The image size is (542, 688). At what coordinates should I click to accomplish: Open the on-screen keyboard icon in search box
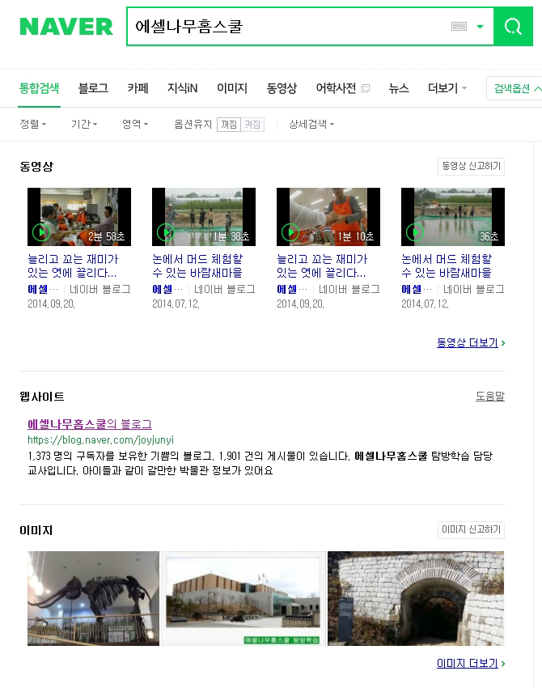point(459,27)
